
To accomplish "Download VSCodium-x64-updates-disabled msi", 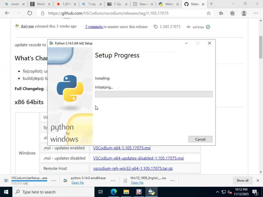I will 138,158.
